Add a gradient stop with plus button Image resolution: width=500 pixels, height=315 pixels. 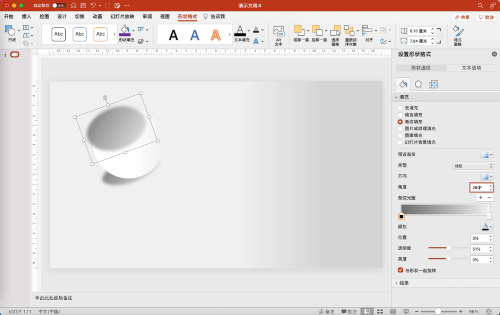click(481, 198)
